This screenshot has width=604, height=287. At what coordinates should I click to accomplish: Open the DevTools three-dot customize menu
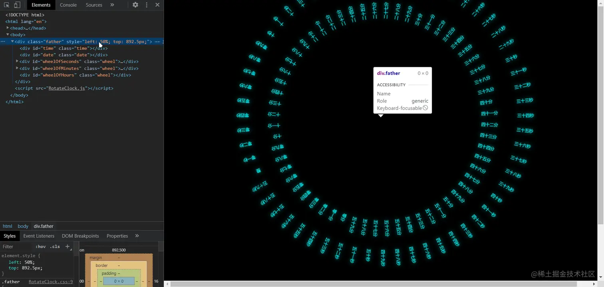click(147, 5)
